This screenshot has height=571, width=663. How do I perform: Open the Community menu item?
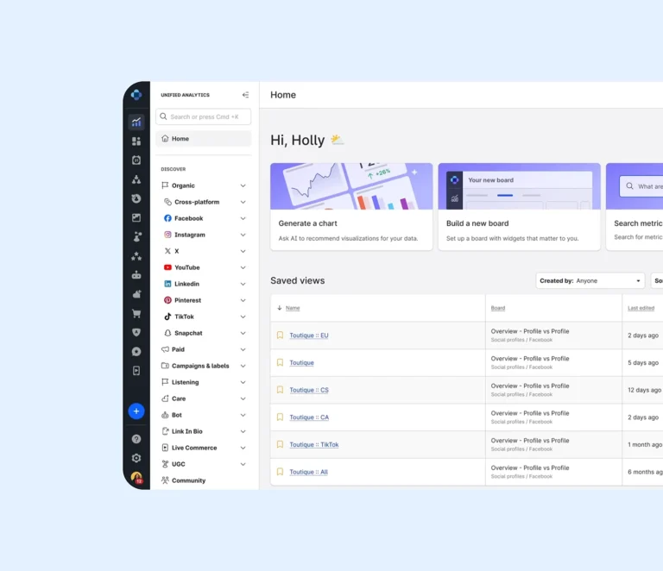tap(188, 480)
